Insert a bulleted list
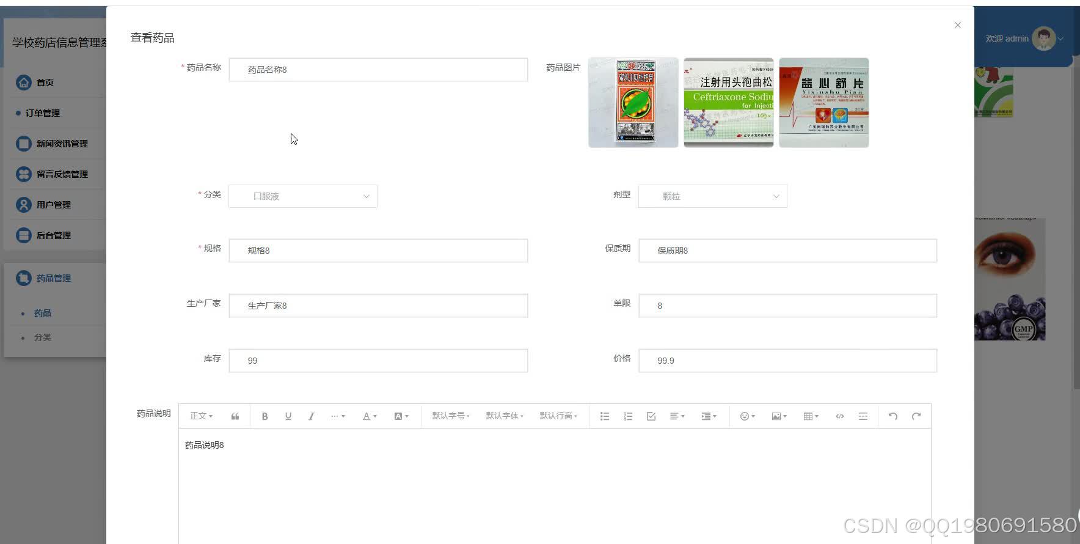Image resolution: width=1080 pixels, height=544 pixels. click(x=605, y=416)
